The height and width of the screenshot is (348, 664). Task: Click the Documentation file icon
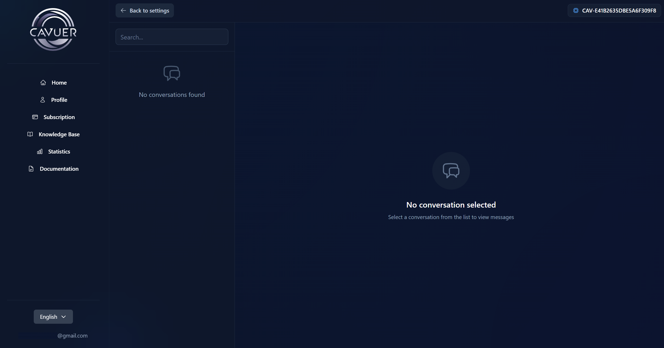(31, 169)
